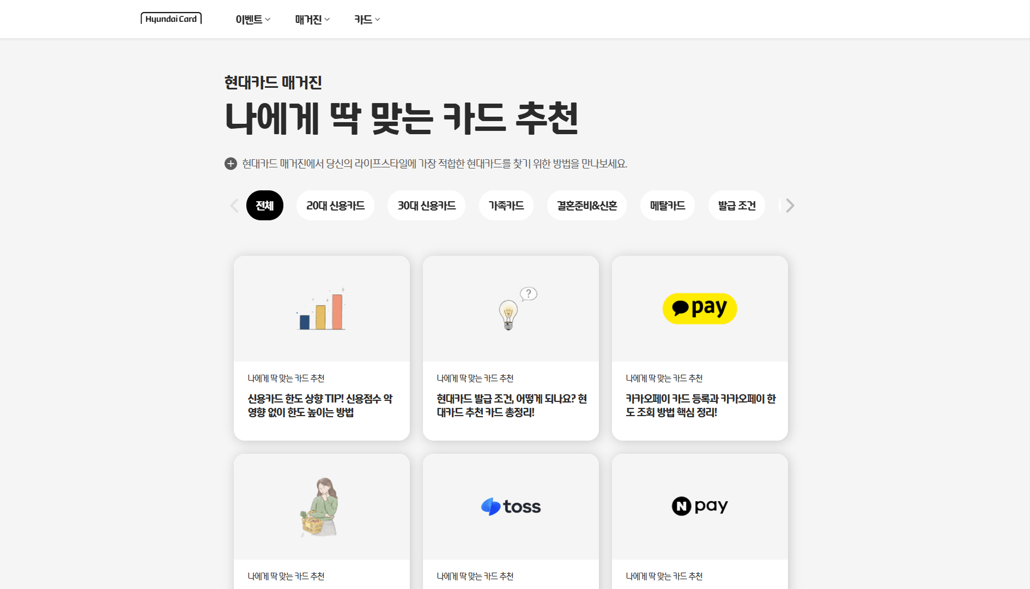
Task: Open the N pay logo article
Action: (x=700, y=507)
